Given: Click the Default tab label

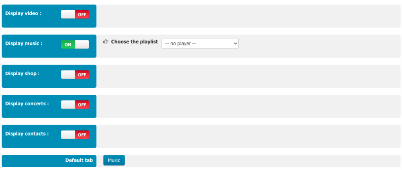Looking at the screenshot, I should coord(79,160).
